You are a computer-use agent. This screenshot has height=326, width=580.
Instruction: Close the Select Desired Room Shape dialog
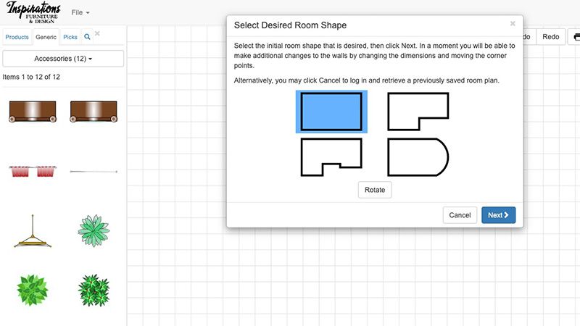tap(513, 24)
